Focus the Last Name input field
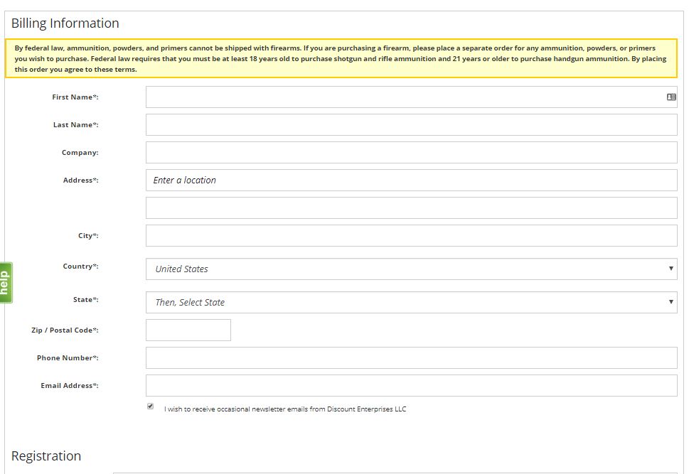Viewport: 689px width, 474px height. point(411,125)
